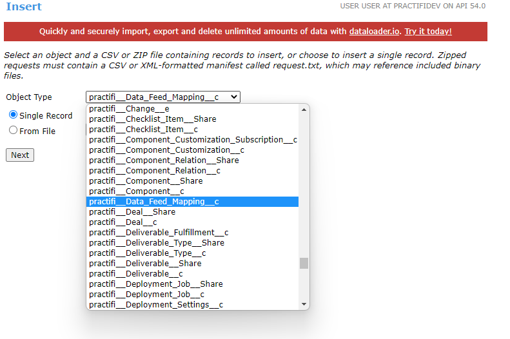
Task: Select practifi__Deal__c from list
Action: click(192, 222)
